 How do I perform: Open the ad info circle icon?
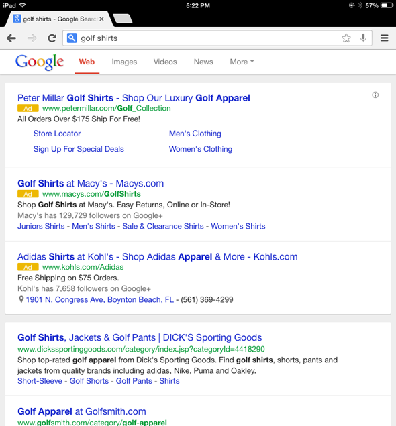[375, 95]
